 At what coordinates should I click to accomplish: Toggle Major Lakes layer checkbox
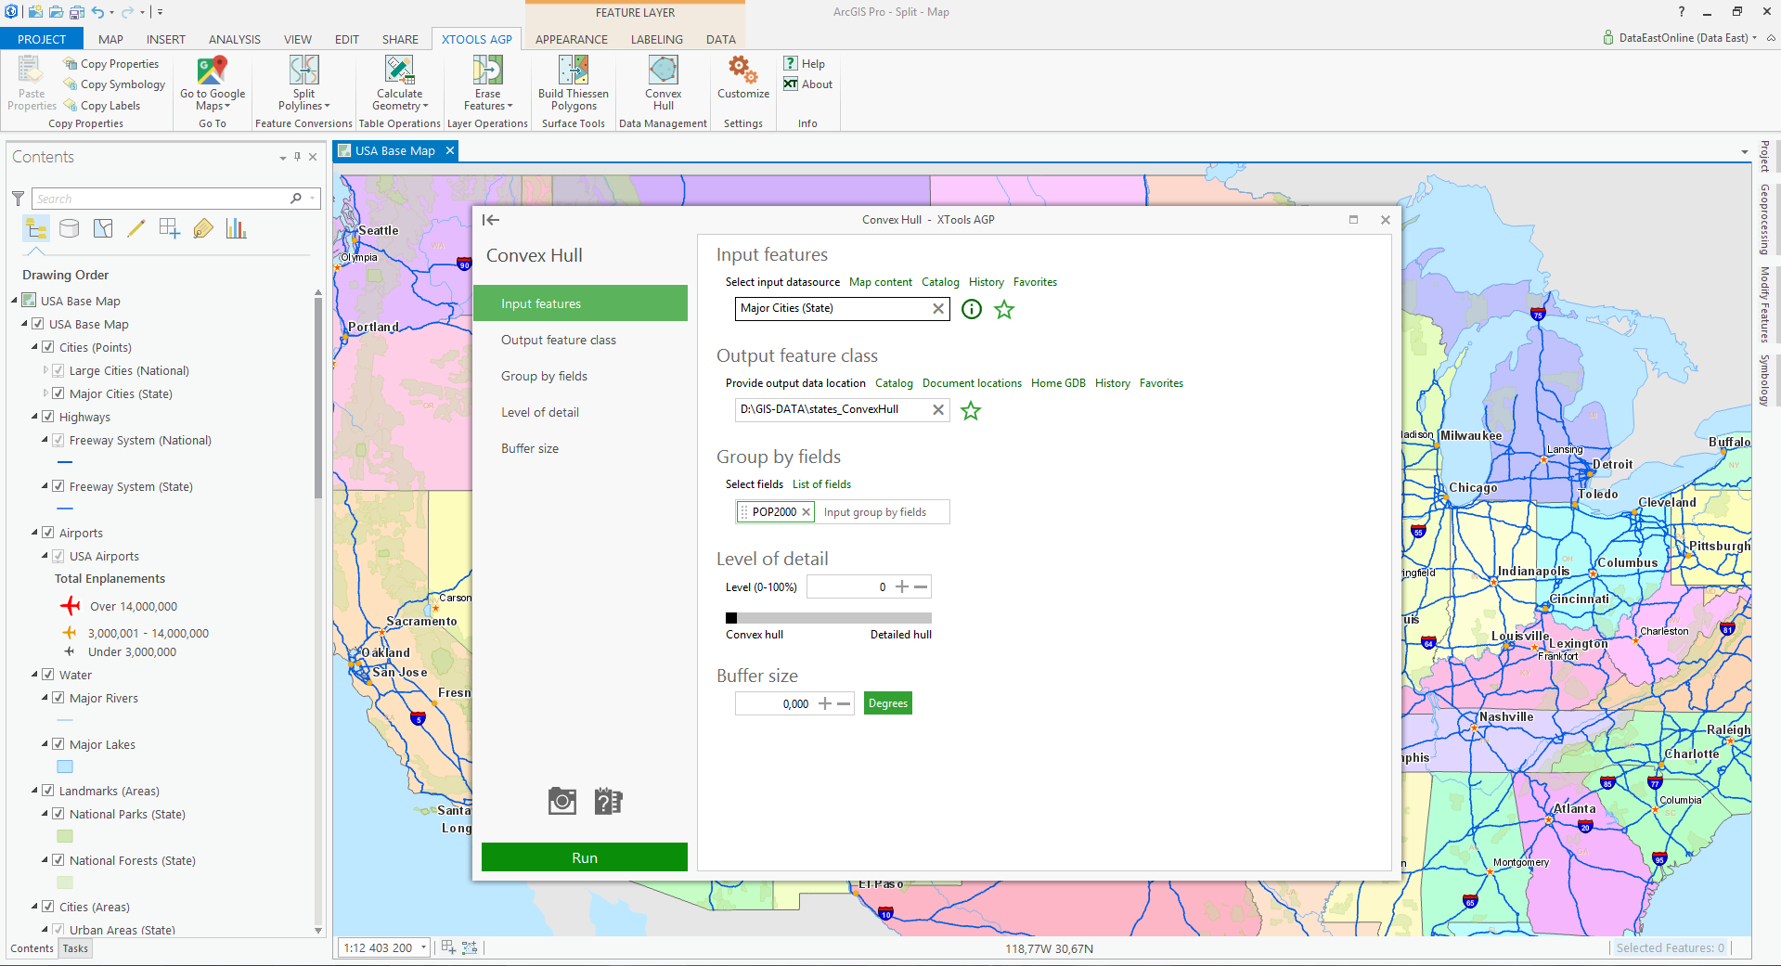pyautogui.click(x=58, y=744)
